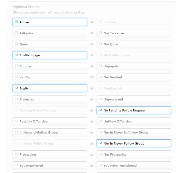Tick the Not Talkative checkbox
Viewport: 176px width, 173px height.
click(100, 33)
